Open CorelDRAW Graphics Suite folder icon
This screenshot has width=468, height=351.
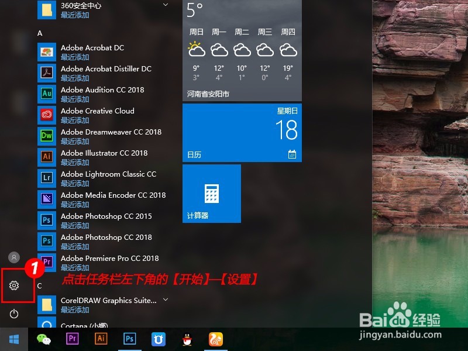(x=47, y=305)
